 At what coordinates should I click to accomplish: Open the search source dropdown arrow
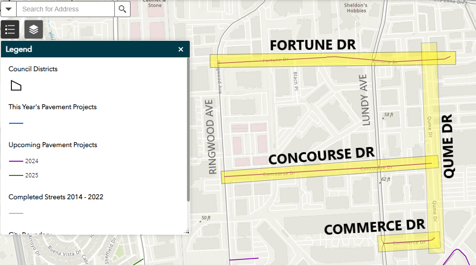click(x=8, y=9)
